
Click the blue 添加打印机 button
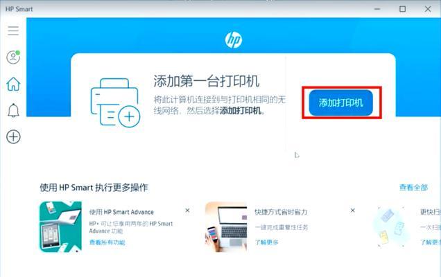[341, 102]
